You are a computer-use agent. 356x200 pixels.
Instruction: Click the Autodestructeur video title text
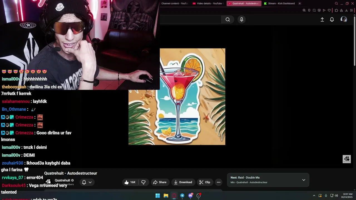tap(71, 173)
